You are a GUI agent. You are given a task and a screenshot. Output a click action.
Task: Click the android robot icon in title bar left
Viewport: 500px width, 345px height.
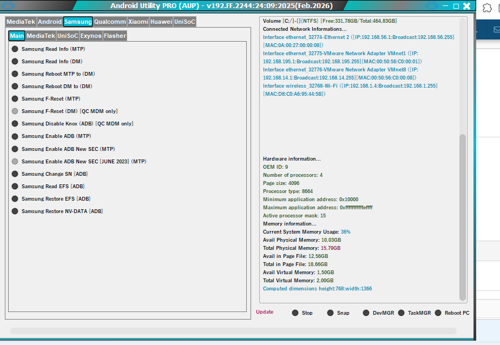8,5
